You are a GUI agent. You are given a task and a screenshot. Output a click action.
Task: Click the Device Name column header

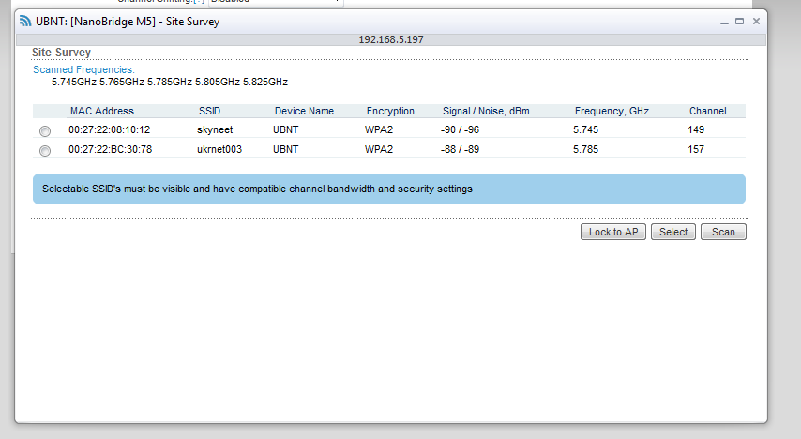[x=304, y=111]
